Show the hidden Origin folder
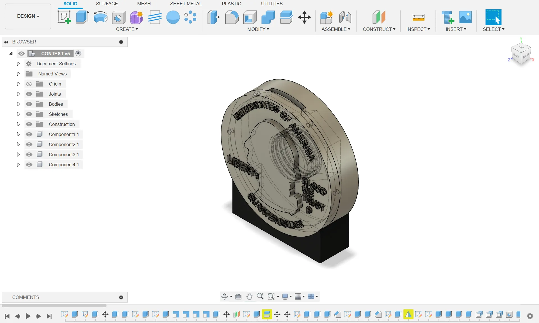 (29, 84)
